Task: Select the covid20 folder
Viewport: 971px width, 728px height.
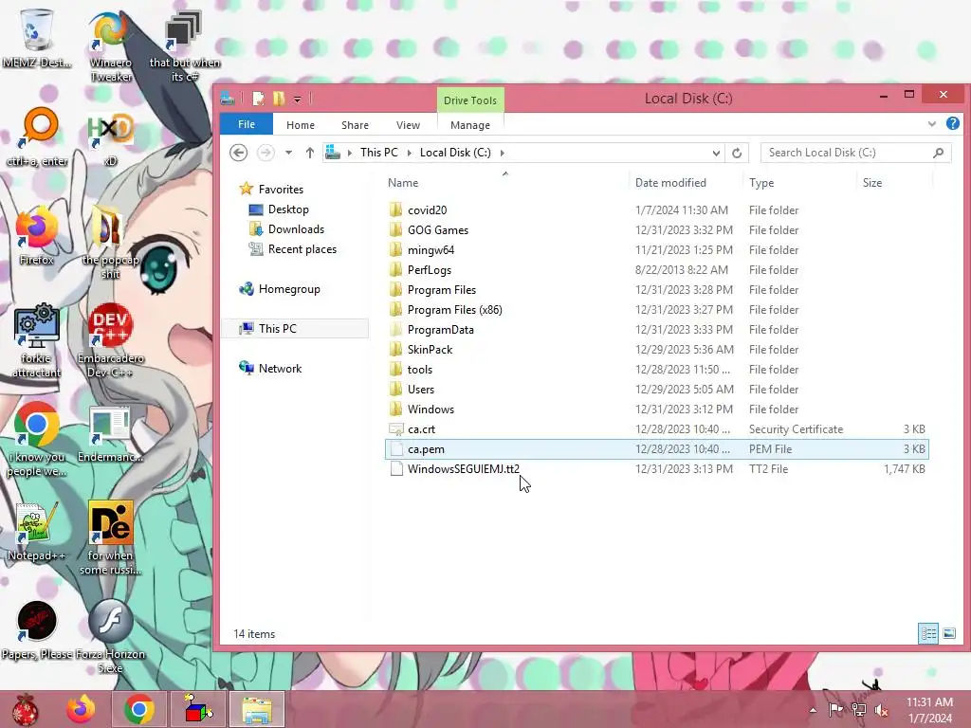Action: (656, 209)
